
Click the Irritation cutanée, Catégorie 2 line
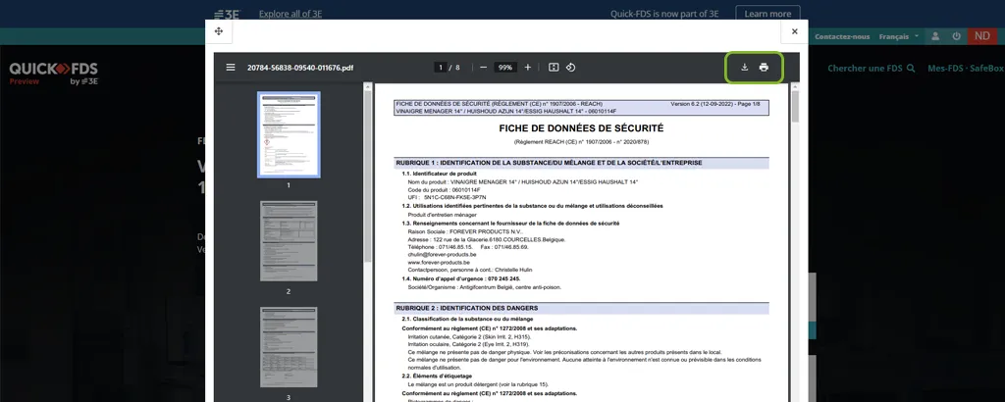pos(468,336)
